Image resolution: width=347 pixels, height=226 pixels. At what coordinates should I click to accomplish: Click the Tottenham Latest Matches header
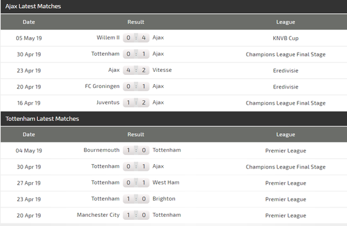coord(42,119)
